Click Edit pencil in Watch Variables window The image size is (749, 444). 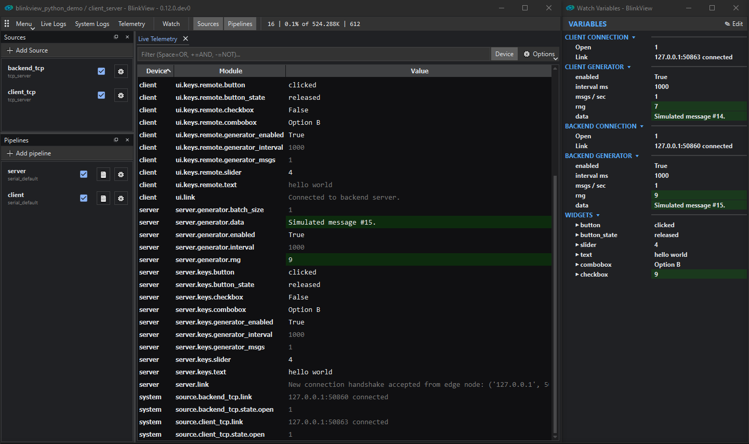(734, 24)
